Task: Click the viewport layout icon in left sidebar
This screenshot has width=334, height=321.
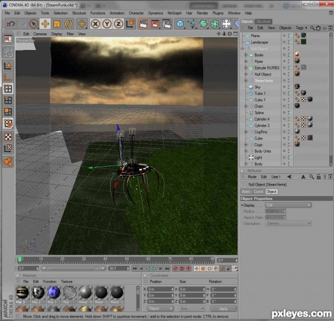Action: pyautogui.click(x=8, y=39)
